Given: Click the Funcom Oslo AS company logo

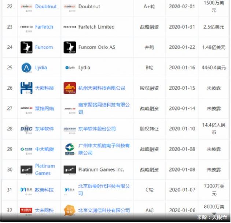Looking at the screenshot, I should [x=70, y=47].
